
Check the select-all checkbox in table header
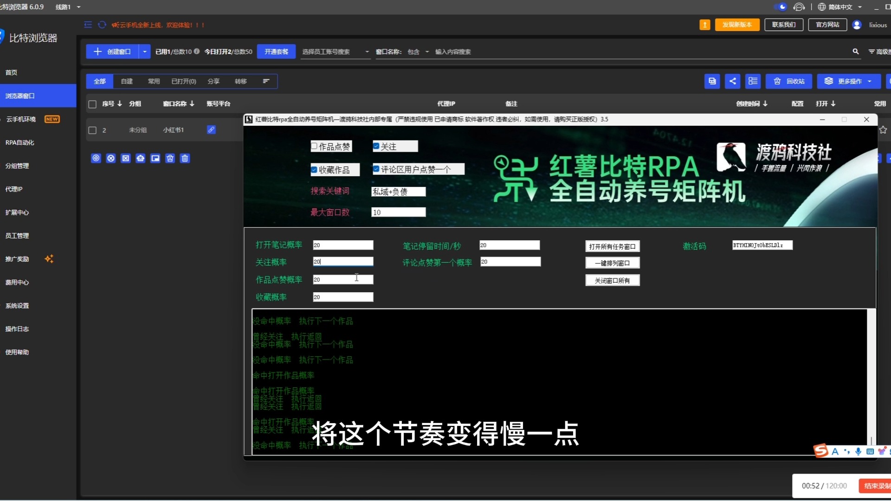coord(92,104)
